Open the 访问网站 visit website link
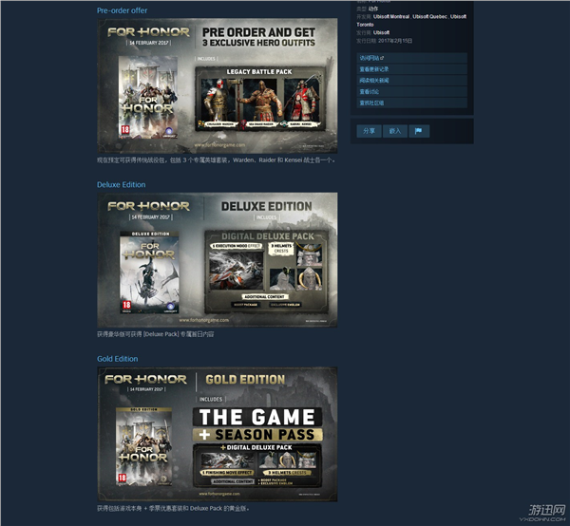Viewport: 570px width, 526px height. point(411,58)
